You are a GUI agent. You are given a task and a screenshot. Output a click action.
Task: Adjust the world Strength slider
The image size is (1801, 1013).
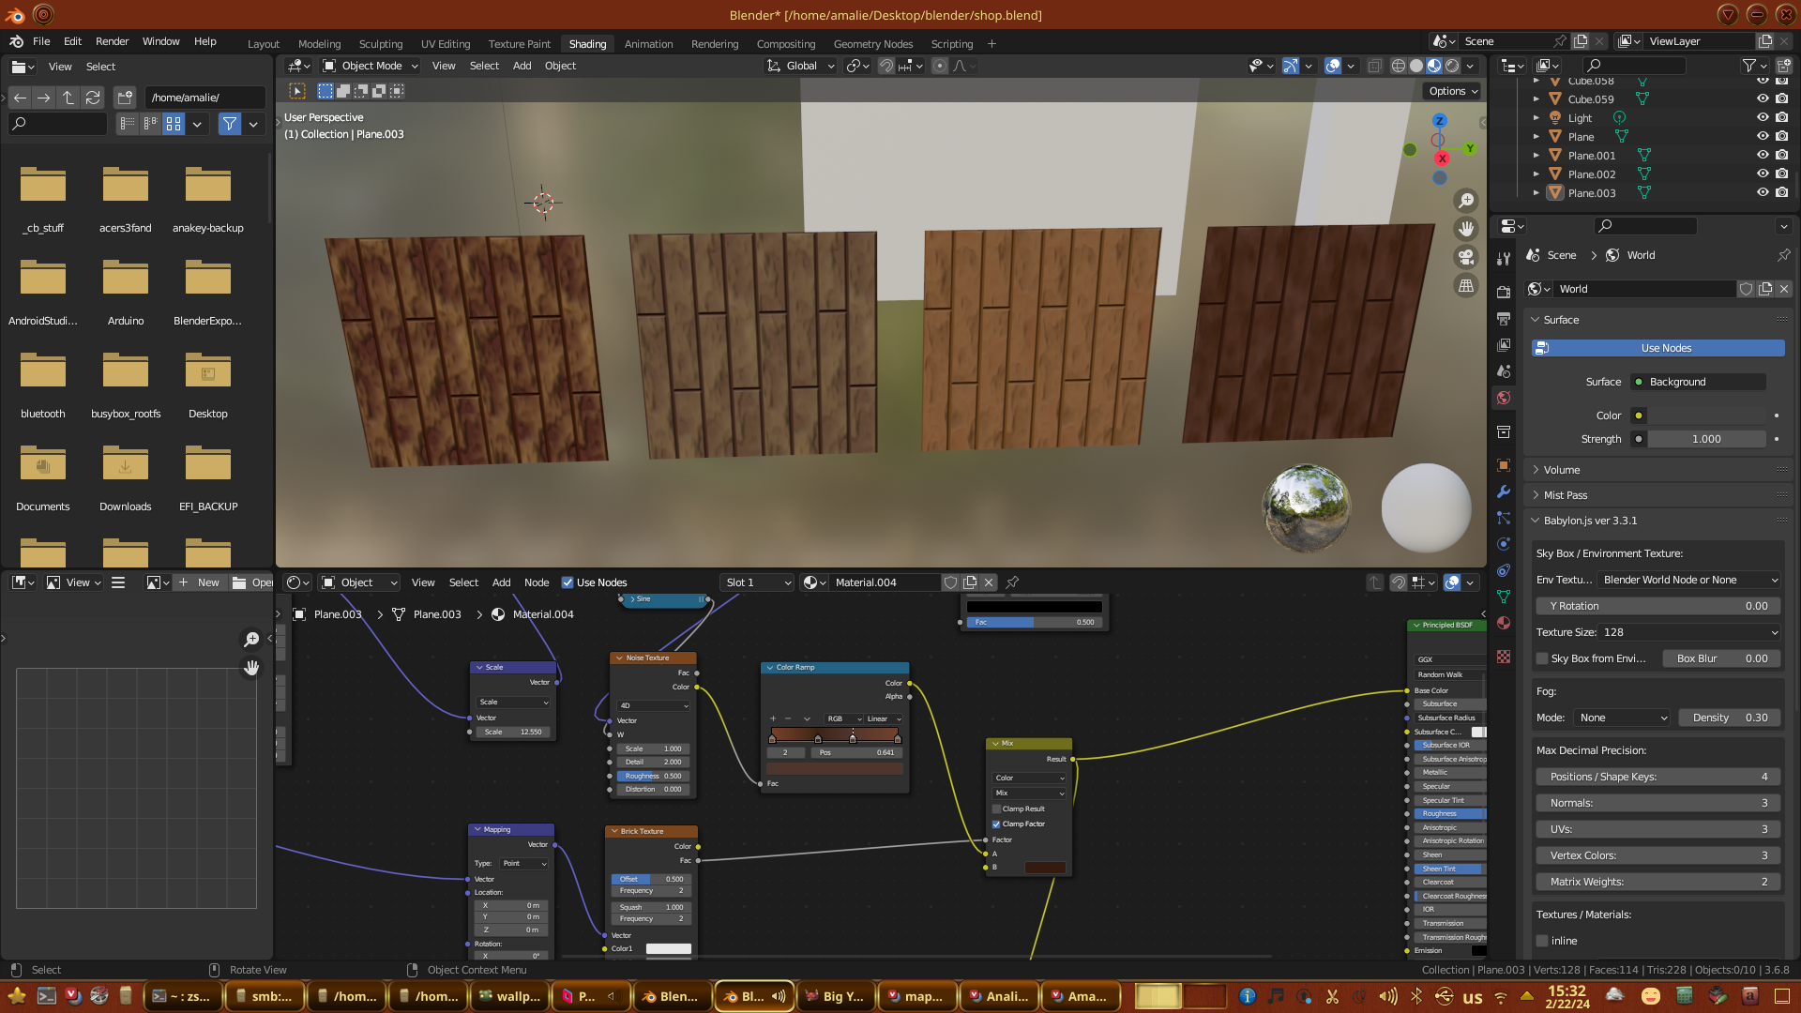[x=1706, y=439]
